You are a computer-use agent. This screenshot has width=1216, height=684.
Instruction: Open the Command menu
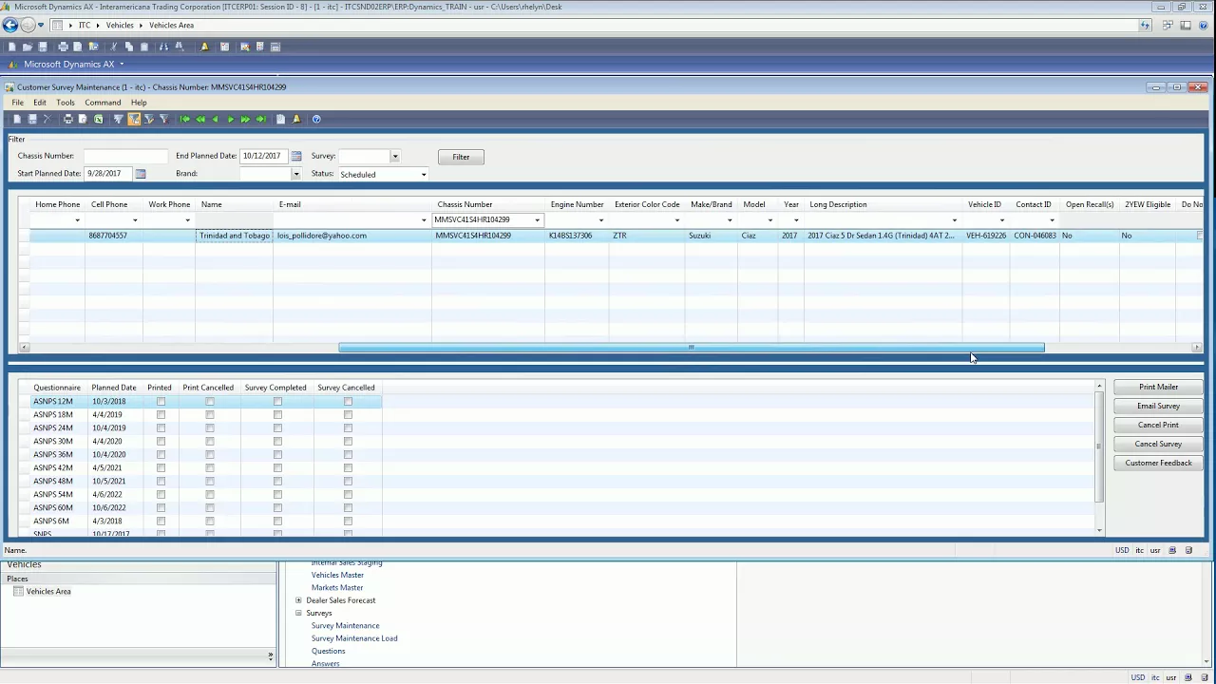(103, 103)
